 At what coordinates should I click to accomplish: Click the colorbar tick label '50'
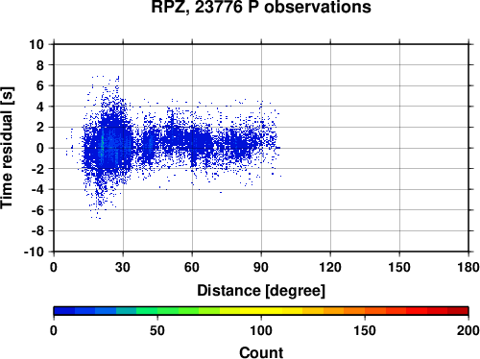157,330
